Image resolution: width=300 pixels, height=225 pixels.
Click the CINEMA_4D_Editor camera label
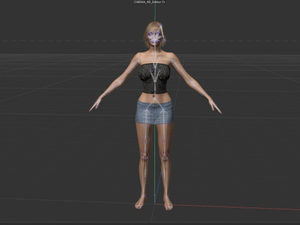click(x=147, y=2)
